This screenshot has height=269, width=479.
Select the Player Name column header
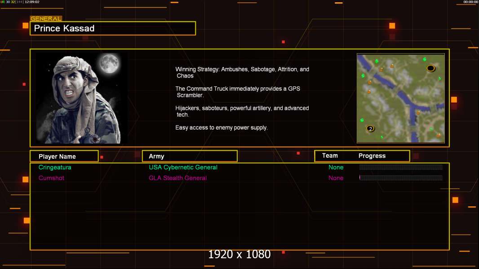tap(64, 156)
